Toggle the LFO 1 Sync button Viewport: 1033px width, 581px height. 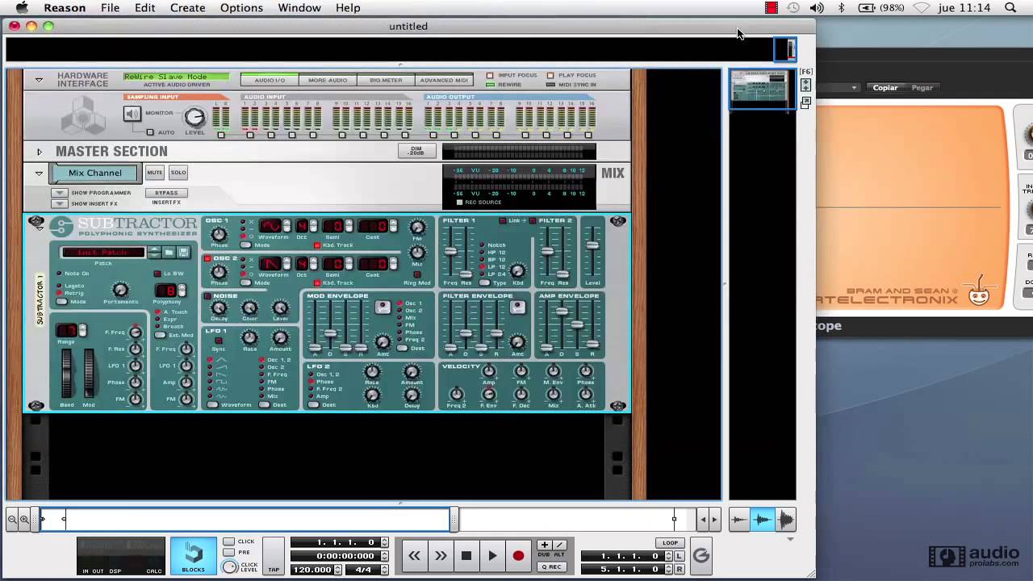tap(218, 341)
